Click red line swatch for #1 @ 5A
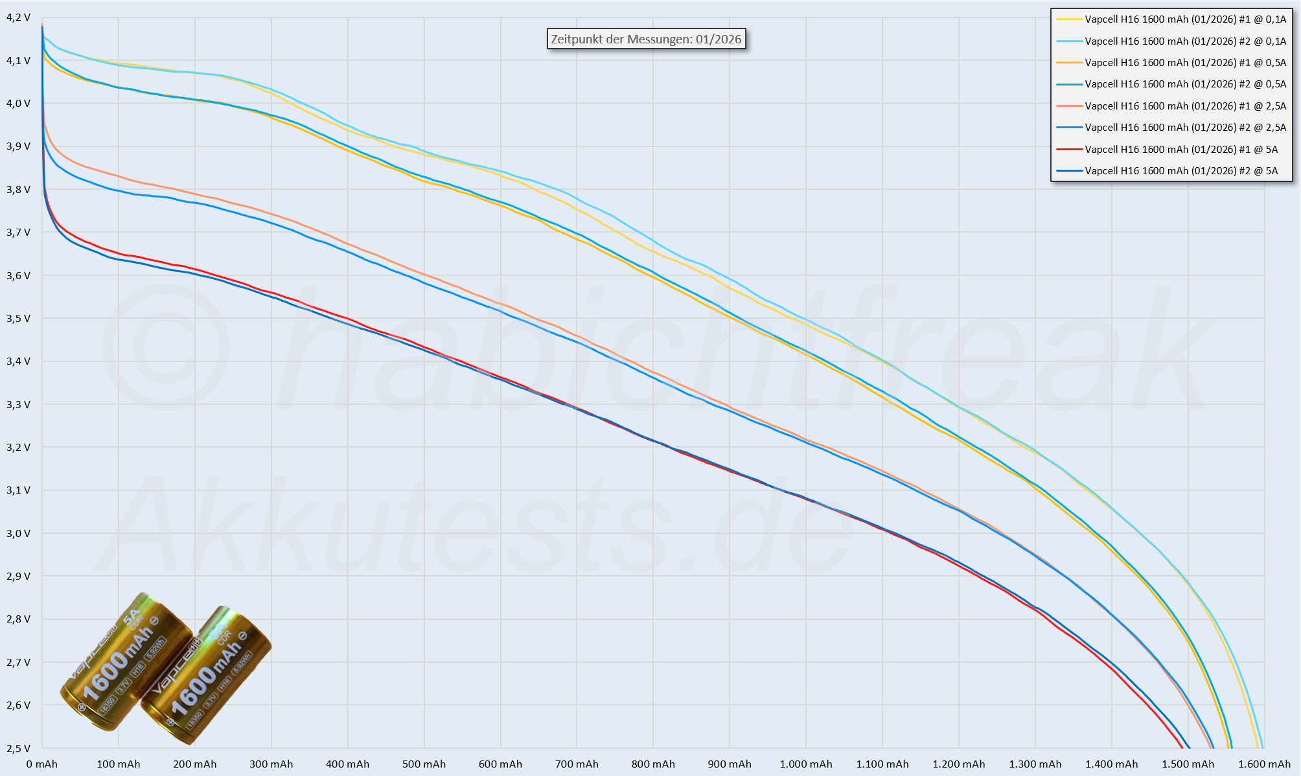 [x=1069, y=149]
